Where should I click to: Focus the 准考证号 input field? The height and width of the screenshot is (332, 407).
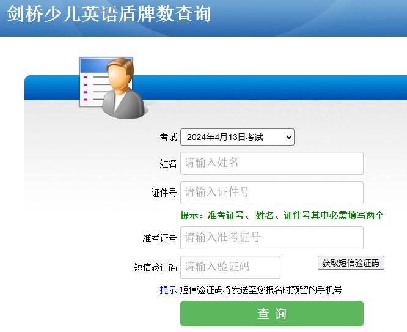(x=272, y=238)
